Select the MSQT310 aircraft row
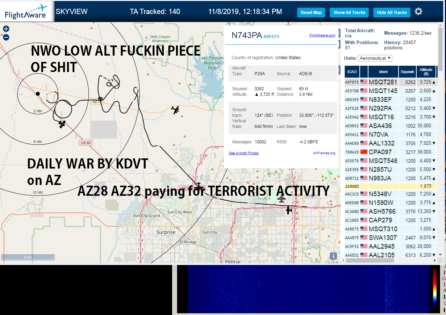This screenshot has width=446, height=315. click(x=390, y=229)
